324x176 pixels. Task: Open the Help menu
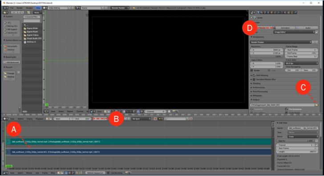click(x=38, y=8)
